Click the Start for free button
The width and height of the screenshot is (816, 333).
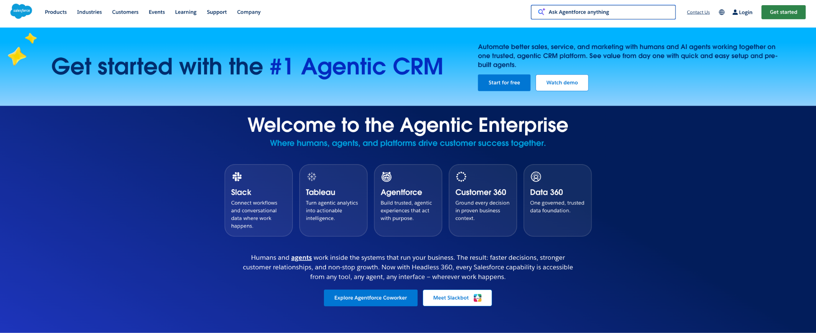(504, 83)
